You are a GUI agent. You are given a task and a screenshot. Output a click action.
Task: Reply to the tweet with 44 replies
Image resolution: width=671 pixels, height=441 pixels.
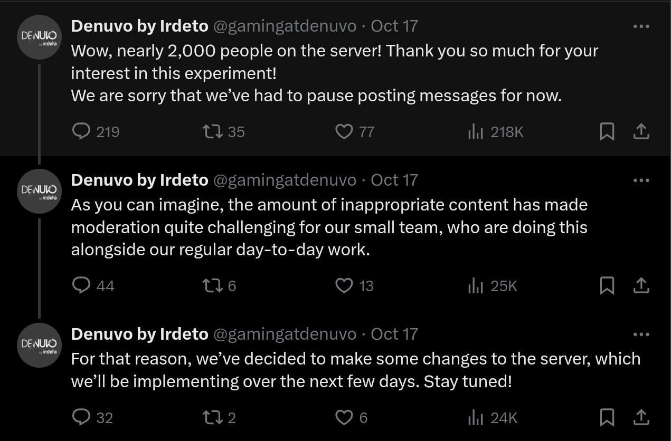(81, 285)
